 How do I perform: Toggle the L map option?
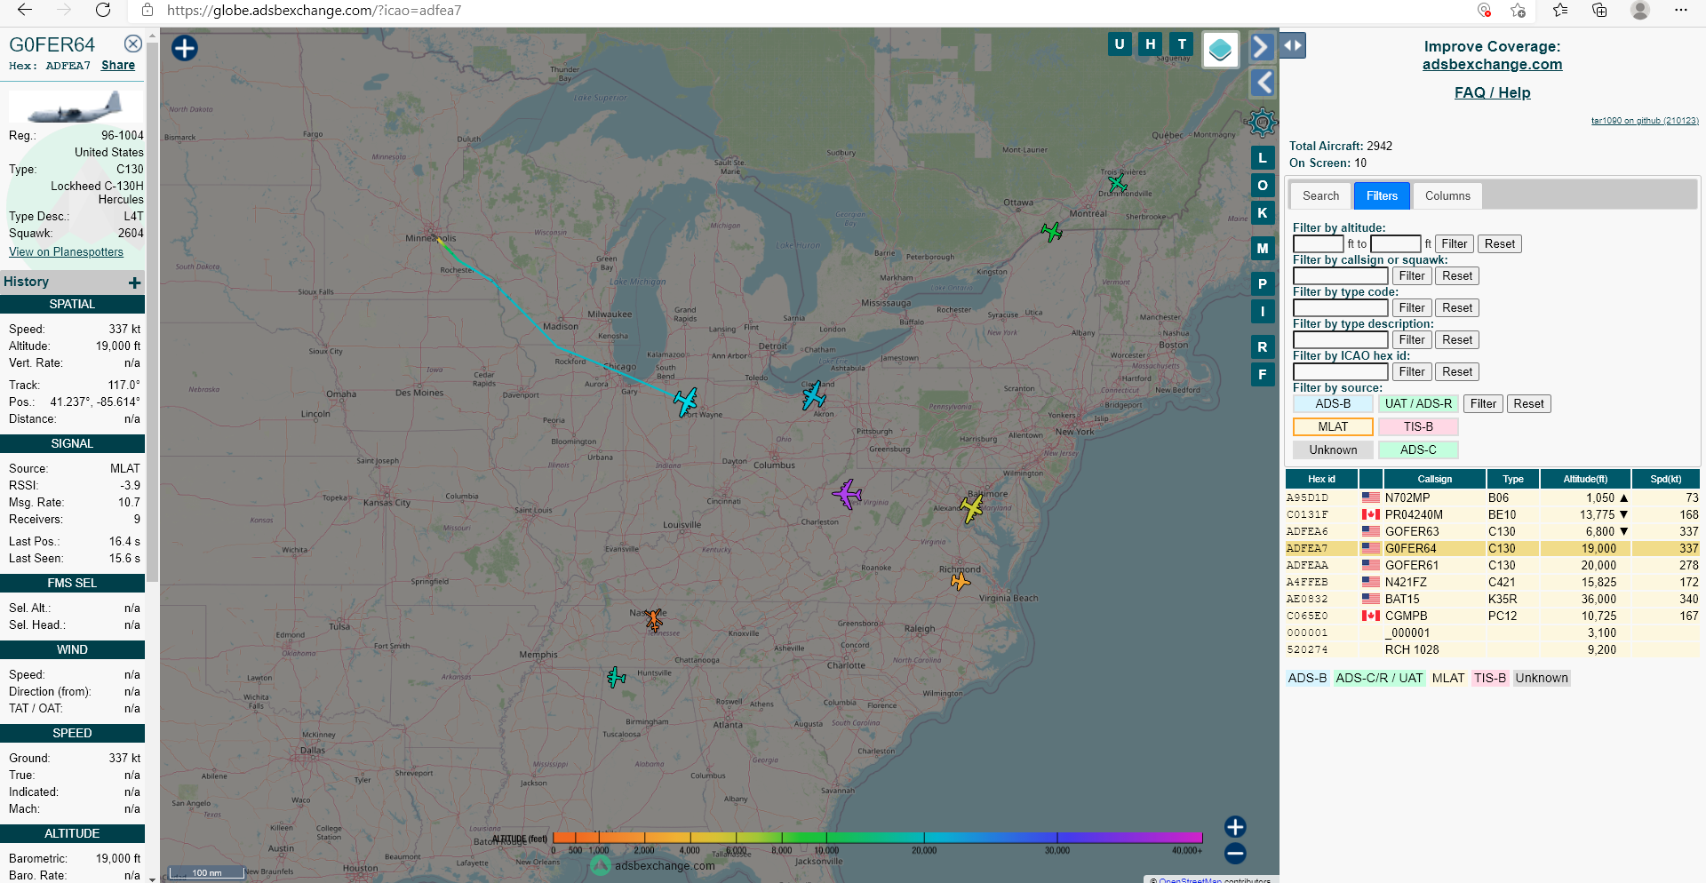pos(1263,158)
